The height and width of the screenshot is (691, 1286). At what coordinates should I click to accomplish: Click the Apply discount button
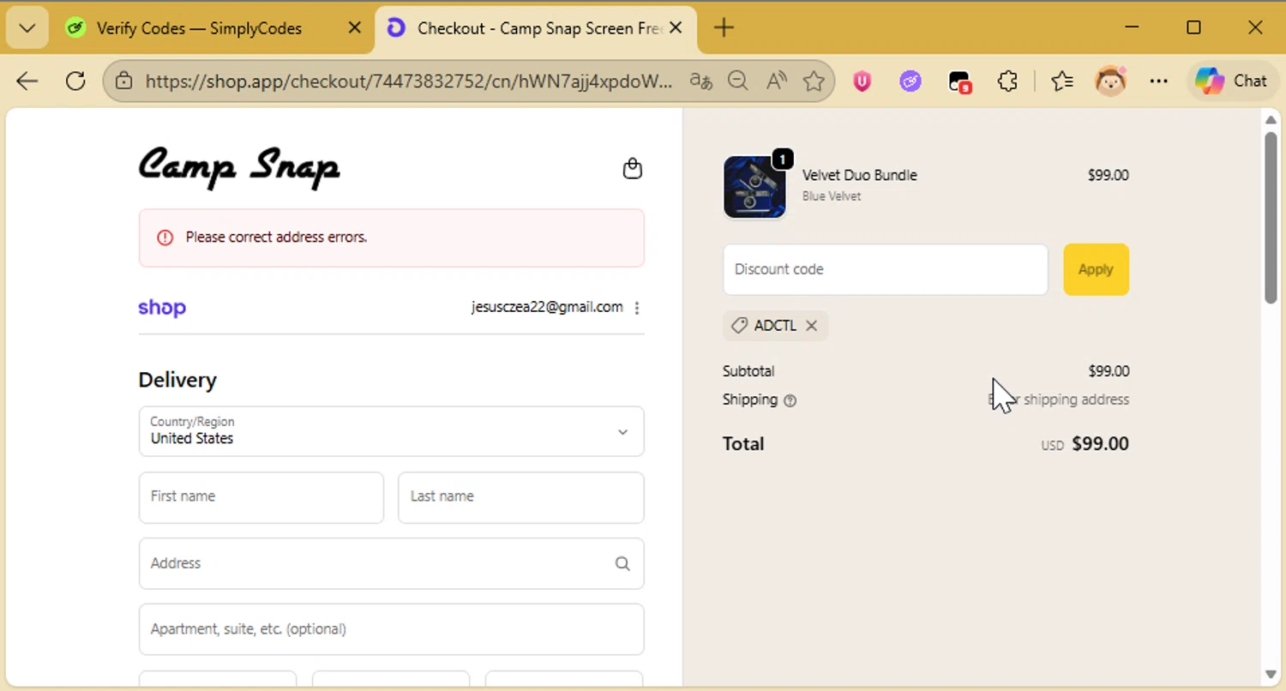[1096, 269]
